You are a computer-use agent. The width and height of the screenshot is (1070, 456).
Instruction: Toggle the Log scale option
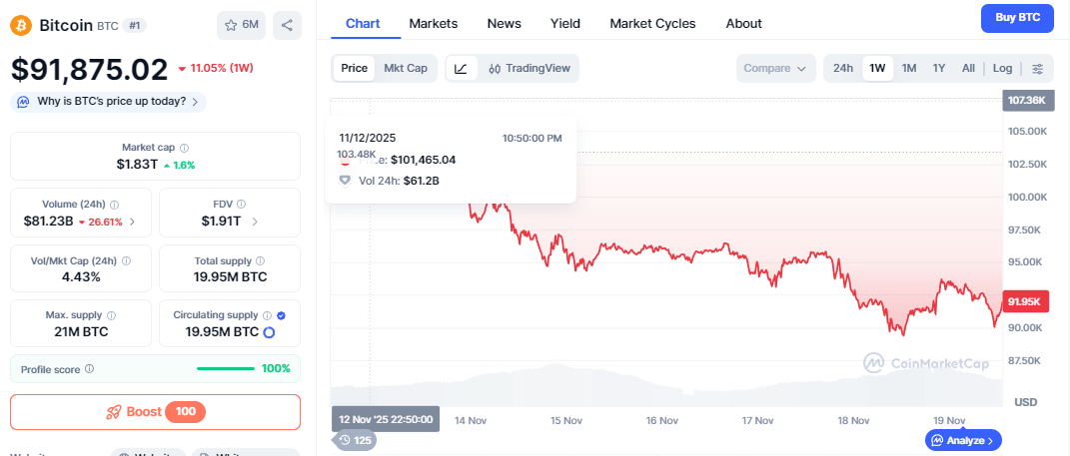pos(1002,68)
